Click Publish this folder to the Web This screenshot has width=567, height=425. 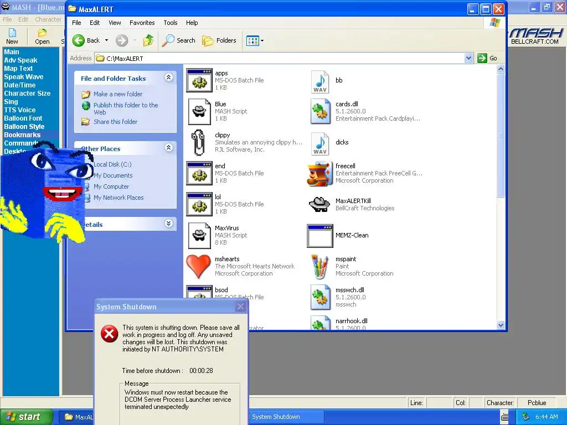(x=126, y=108)
